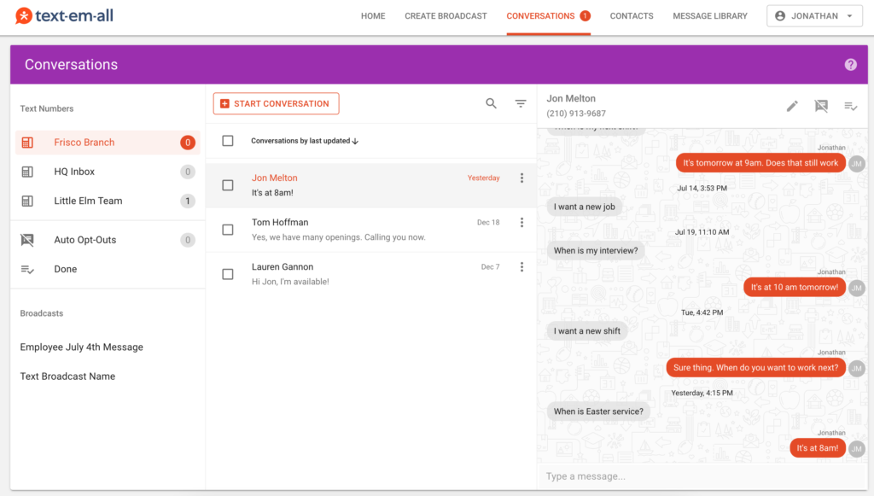Open the conversation filter icon

tap(520, 103)
